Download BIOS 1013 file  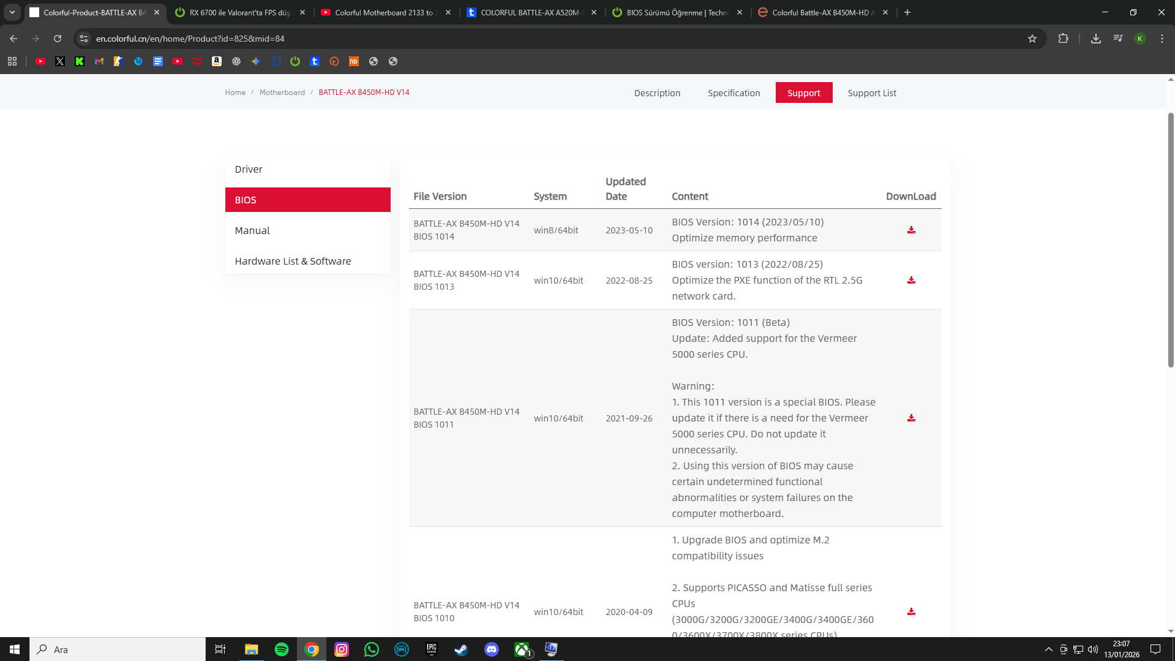[911, 280]
